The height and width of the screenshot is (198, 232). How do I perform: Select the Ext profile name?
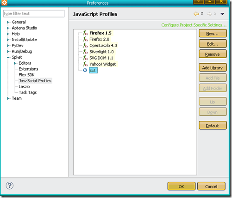(93, 70)
